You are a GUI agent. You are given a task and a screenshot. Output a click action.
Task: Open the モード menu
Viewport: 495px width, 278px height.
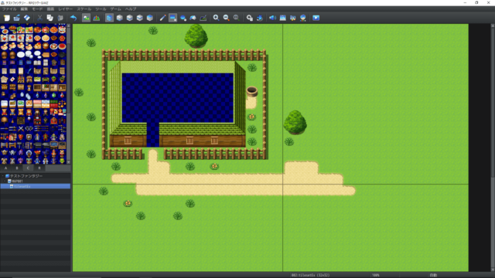[x=37, y=9]
